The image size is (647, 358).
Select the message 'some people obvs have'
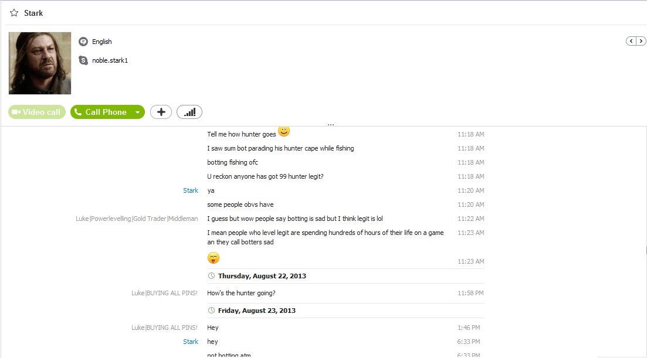pyautogui.click(x=240, y=204)
